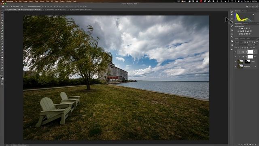This screenshot has height=146, width=259.
Task: Toggle Lock all button in Layers panel
Action: point(247,48)
